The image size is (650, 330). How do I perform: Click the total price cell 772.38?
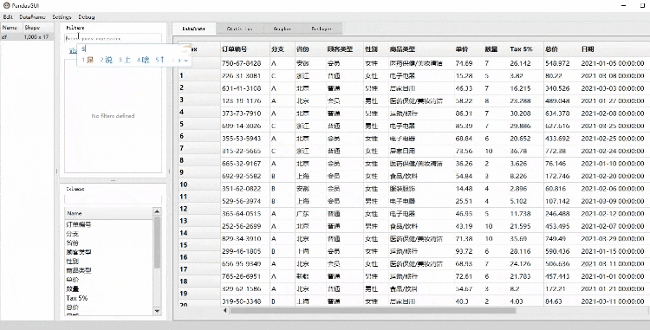[562, 151]
